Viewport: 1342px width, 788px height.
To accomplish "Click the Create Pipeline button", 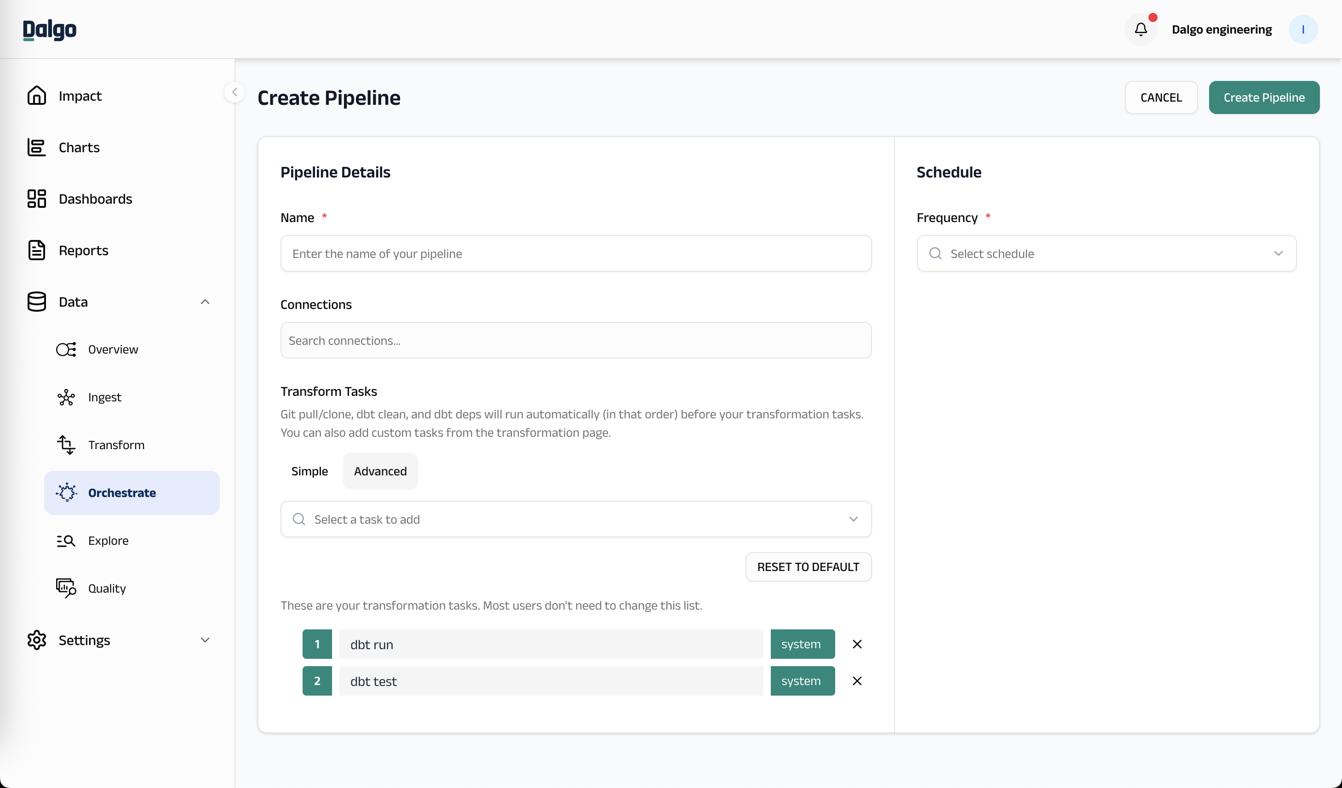I will pyautogui.click(x=1264, y=97).
